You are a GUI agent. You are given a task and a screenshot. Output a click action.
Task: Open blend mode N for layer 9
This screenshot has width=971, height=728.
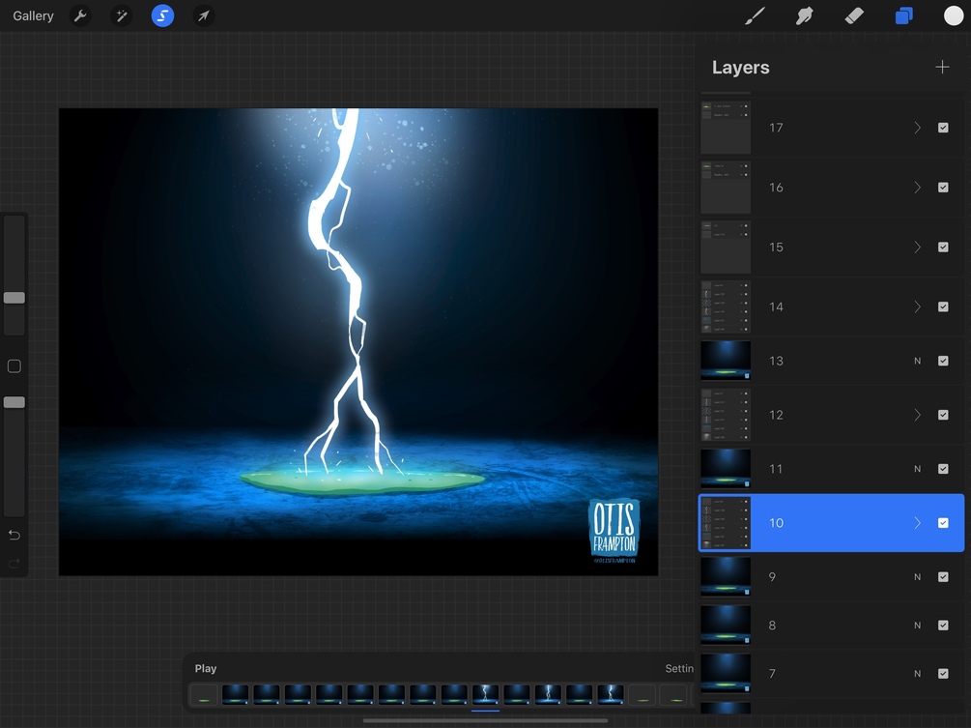pyautogui.click(x=917, y=577)
